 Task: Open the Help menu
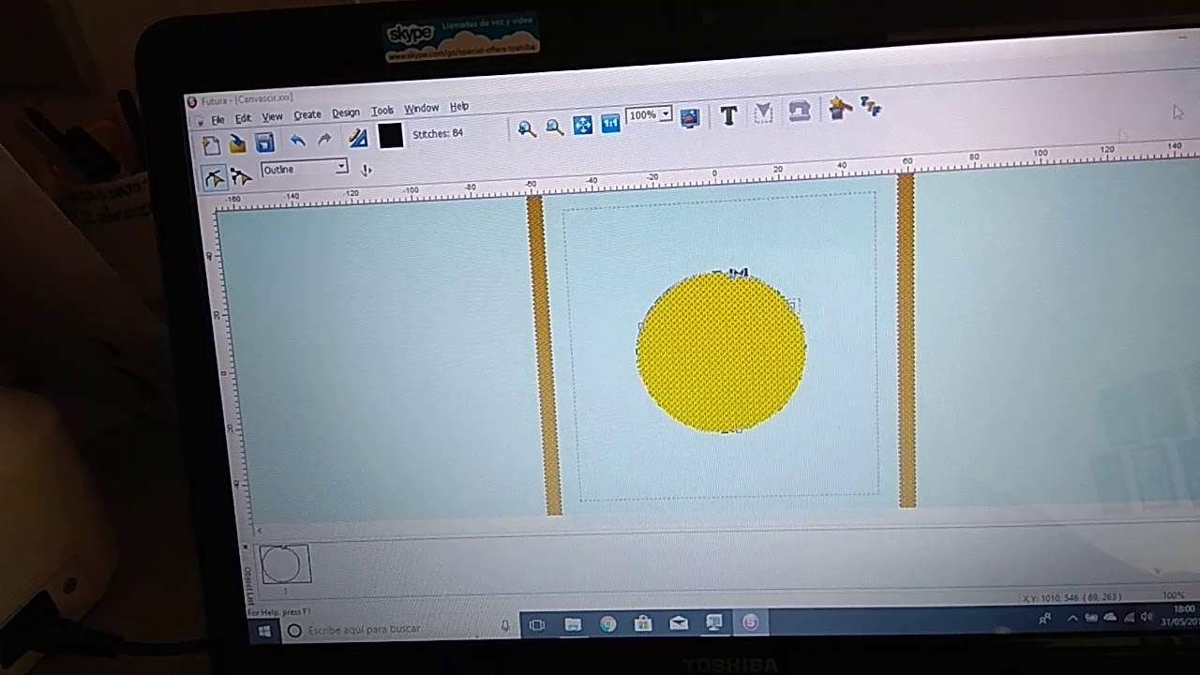459,107
